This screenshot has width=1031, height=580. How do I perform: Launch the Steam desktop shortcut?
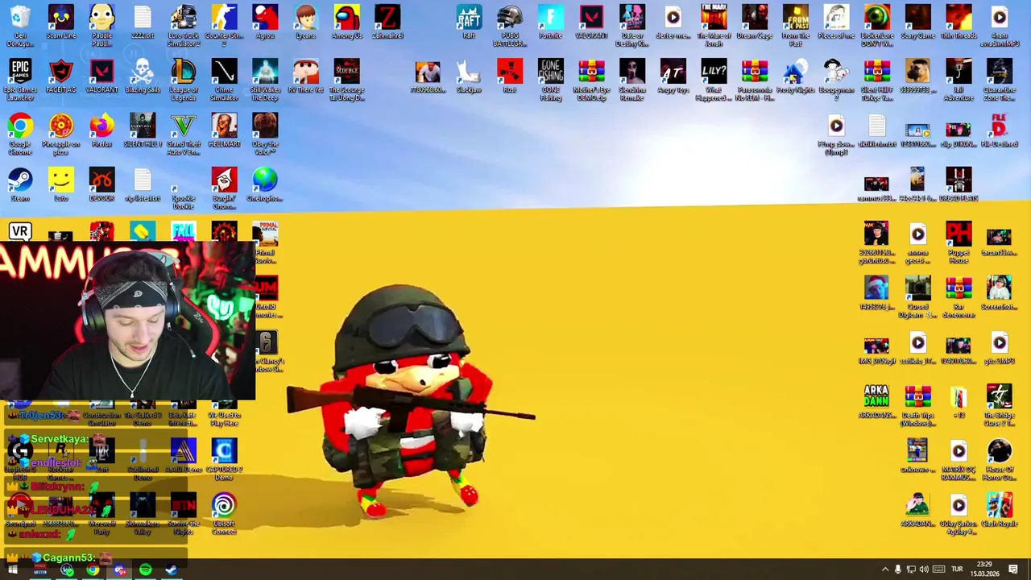point(20,184)
